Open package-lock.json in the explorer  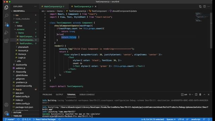click(x=24, y=107)
